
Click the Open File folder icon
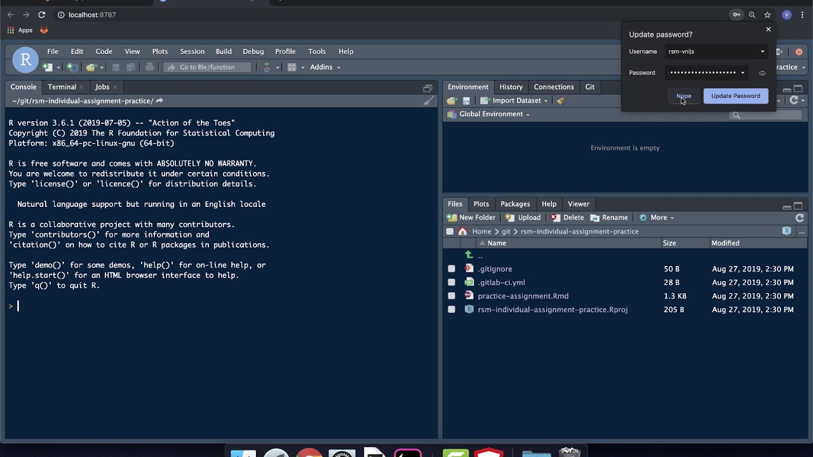(91, 67)
